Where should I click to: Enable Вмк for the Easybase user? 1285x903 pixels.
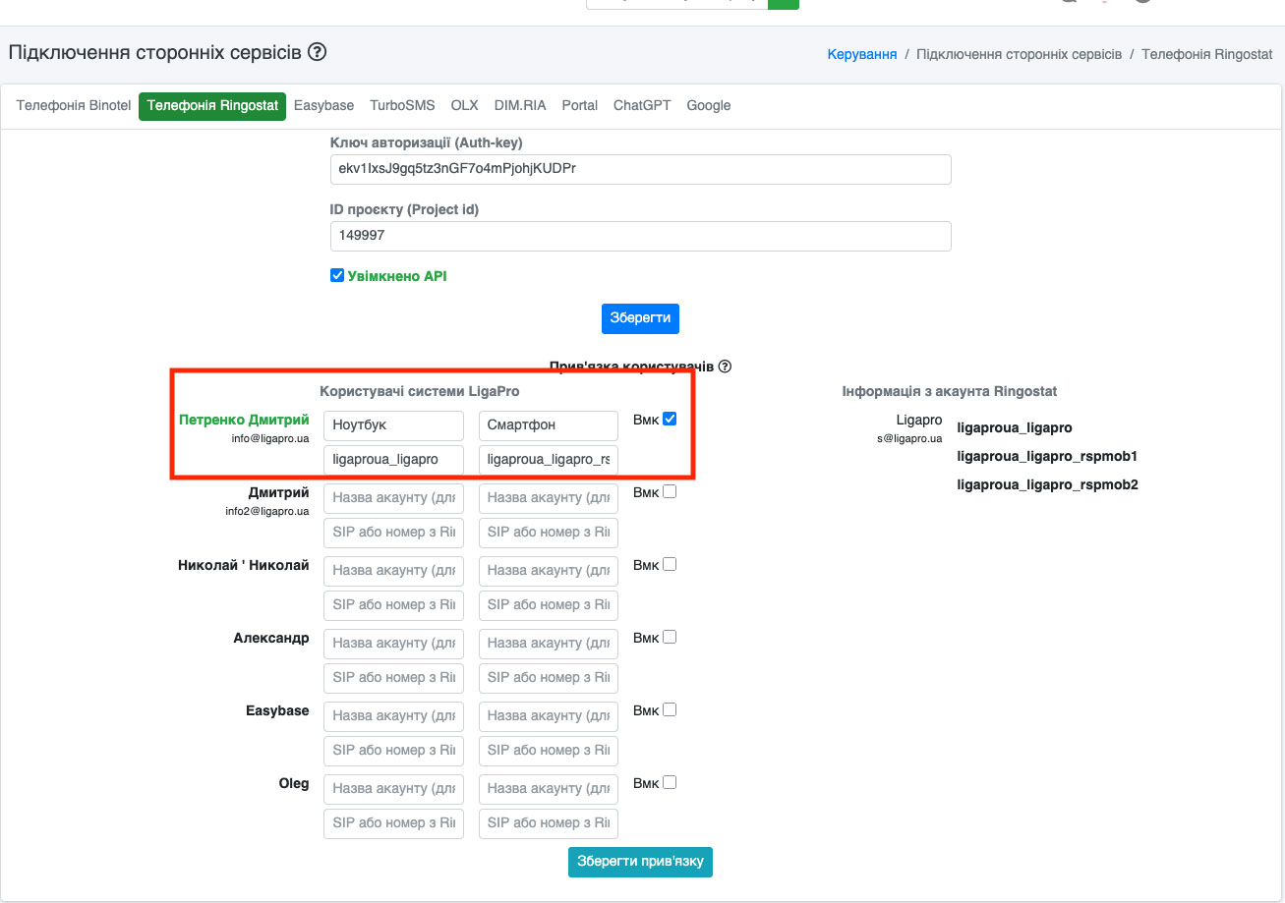tap(670, 709)
